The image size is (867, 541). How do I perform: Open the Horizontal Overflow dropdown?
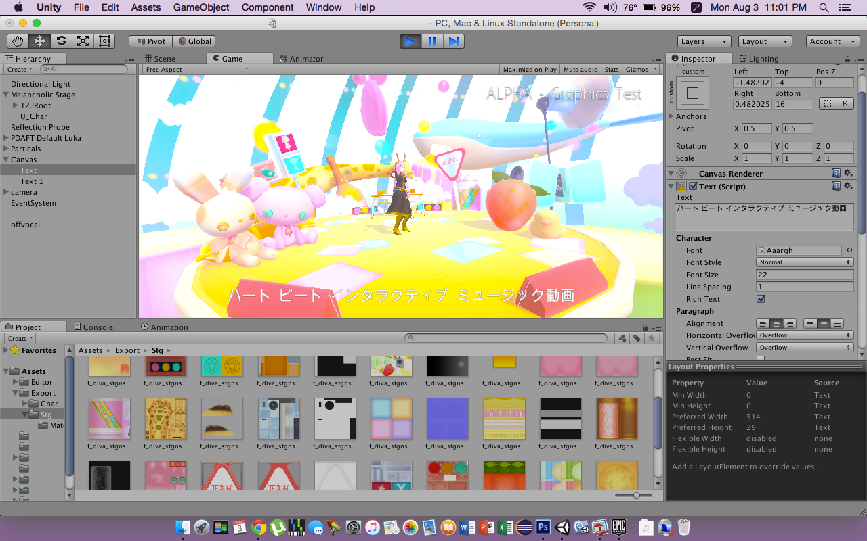pos(805,335)
